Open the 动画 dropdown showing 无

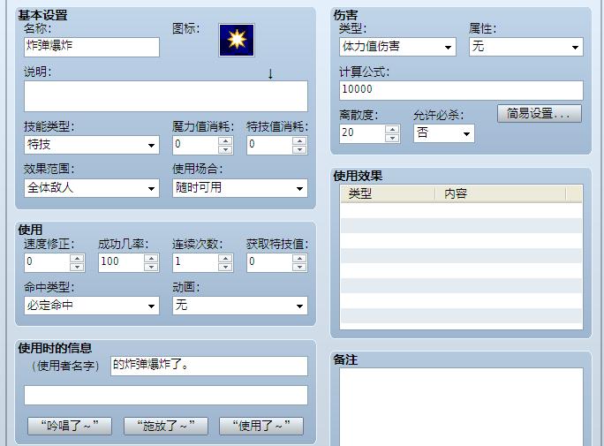[240, 306]
